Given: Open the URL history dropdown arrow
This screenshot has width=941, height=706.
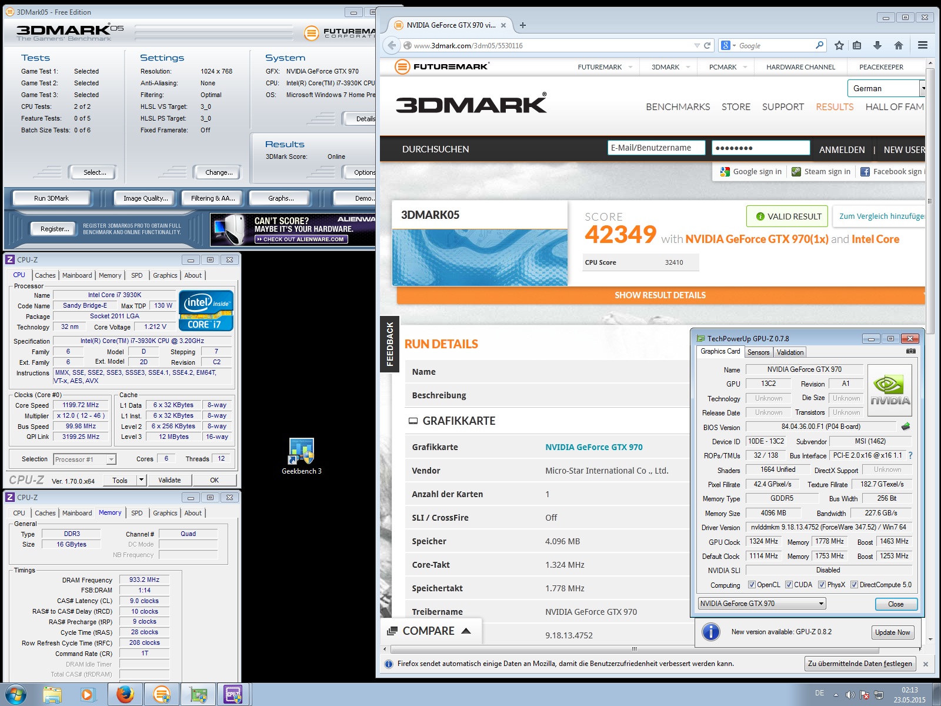Looking at the screenshot, I should (697, 45).
